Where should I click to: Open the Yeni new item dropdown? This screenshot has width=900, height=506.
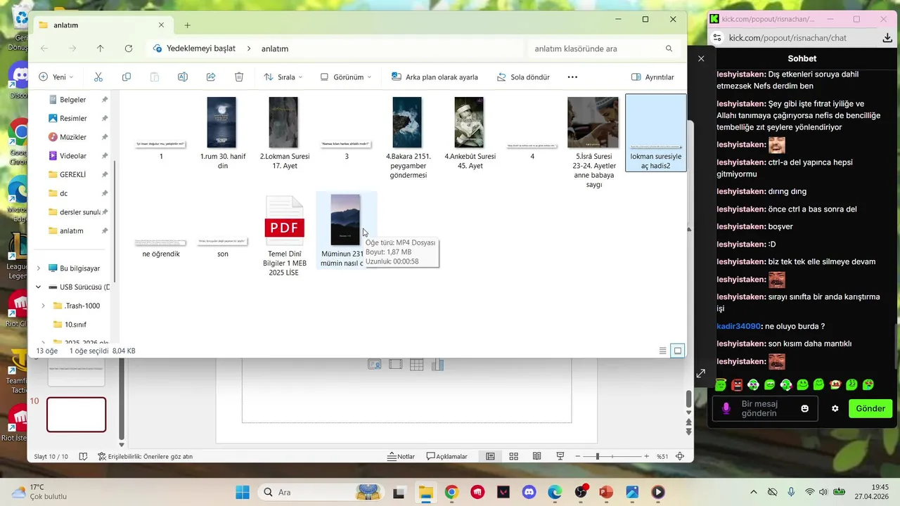pyautogui.click(x=56, y=77)
